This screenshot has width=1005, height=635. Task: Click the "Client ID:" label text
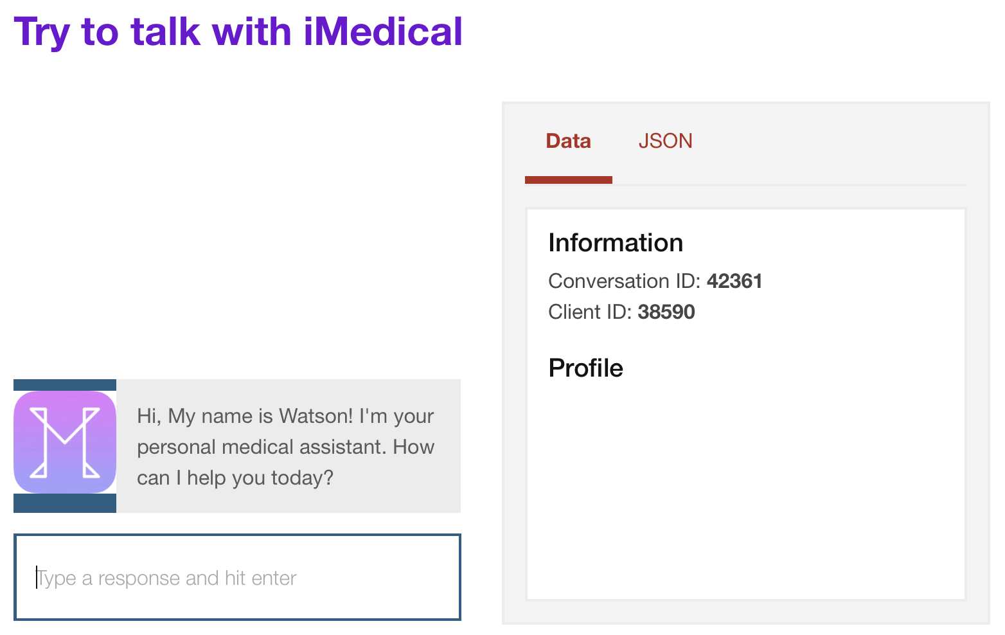pyautogui.click(x=590, y=312)
